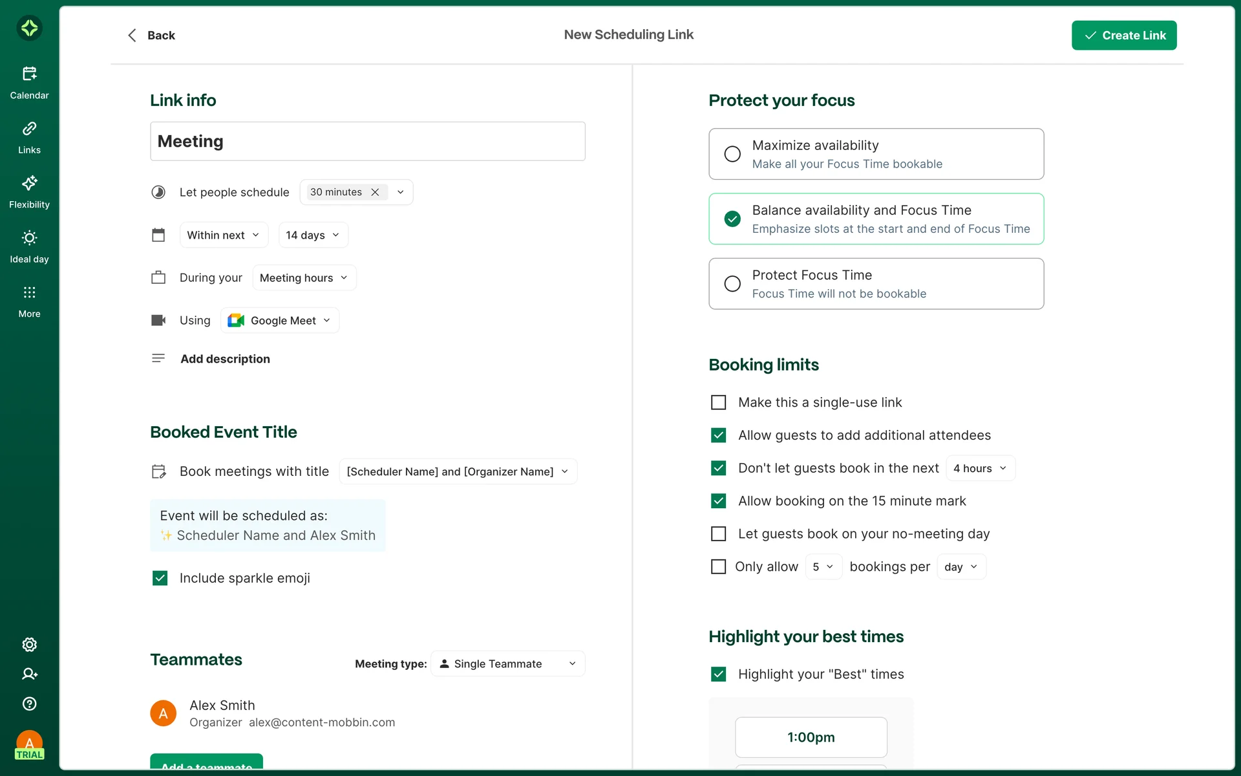Screen dimensions: 1241x776
Task: Select Maximize availability radio option
Action: (732, 154)
